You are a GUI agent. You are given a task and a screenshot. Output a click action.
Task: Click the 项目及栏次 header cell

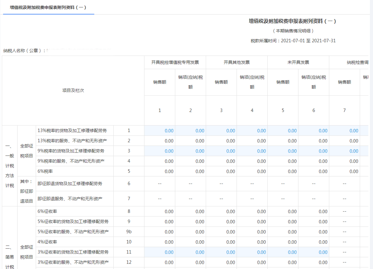[73, 91]
